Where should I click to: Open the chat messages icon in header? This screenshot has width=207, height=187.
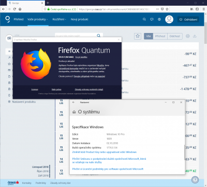[152, 20]
